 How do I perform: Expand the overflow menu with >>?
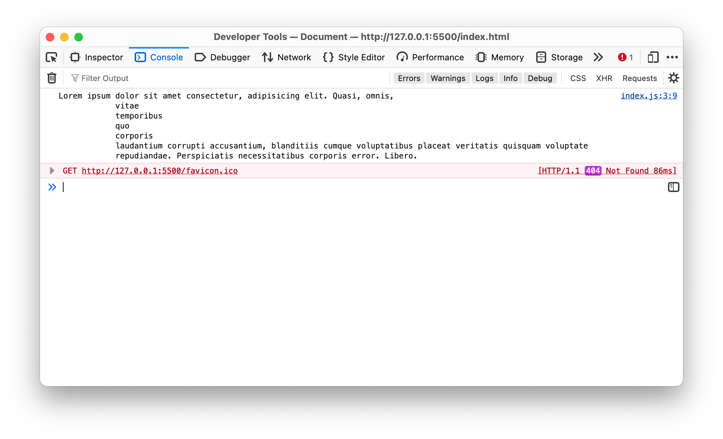pos(599,57)
